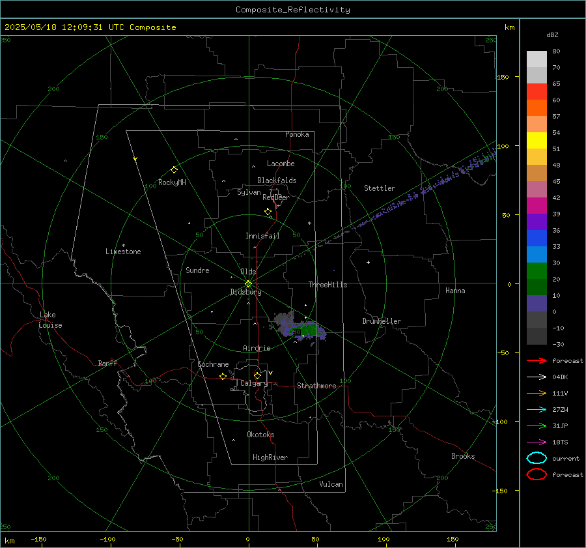The height and width of the screenshot is (548, 586).
Task: Click the Sundre town label
Action: pos(197,270)
